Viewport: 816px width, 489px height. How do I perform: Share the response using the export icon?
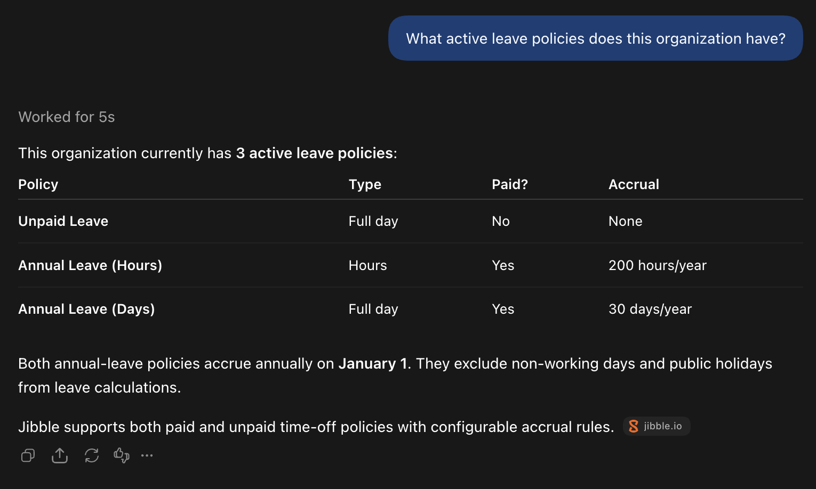click(x=60, y=455)
